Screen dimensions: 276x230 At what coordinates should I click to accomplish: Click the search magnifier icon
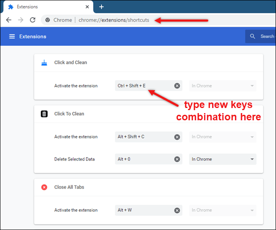tap(253, 36)
